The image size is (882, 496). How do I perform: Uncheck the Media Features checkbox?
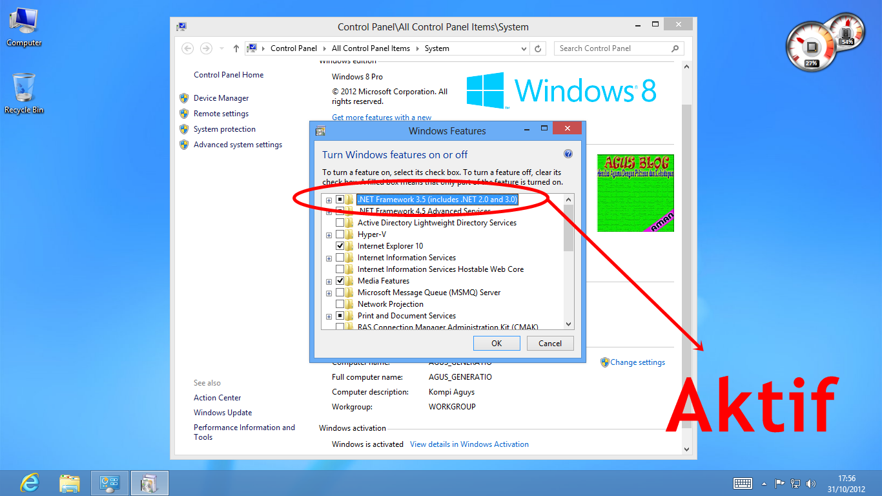tap(340, 281)
